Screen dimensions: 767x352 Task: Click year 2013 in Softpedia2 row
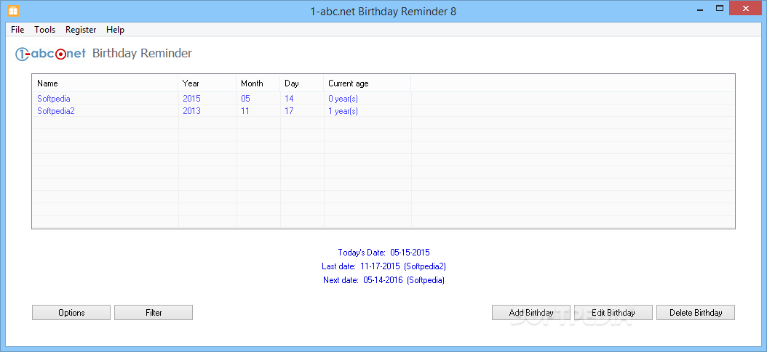click(192, 110)
